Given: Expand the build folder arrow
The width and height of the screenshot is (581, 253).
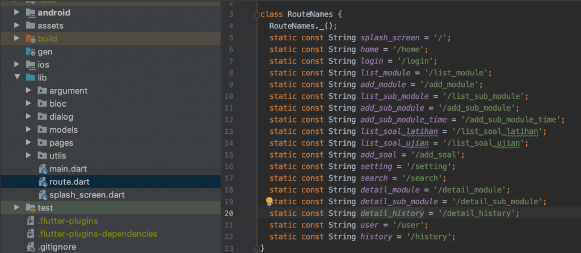Looking at the screenshot, I should [x=16, y=39].
